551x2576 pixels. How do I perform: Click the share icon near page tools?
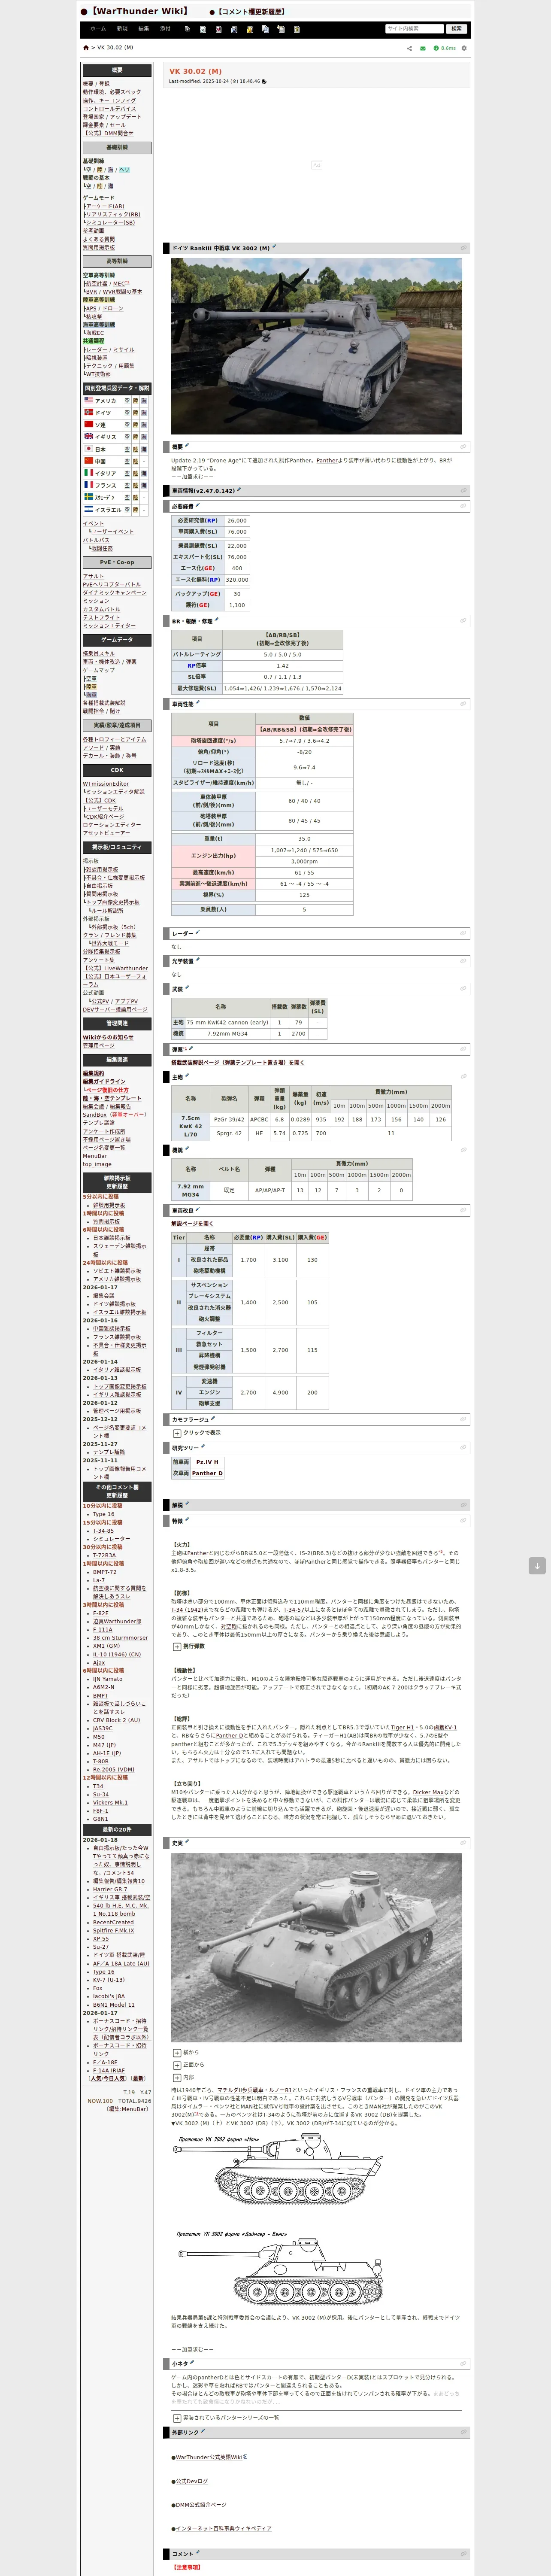click(409, 48)
